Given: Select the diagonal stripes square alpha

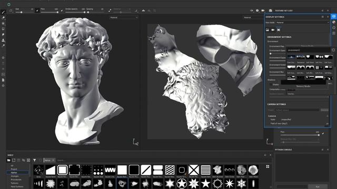Looking at the screenshot, I should (170, 170).
